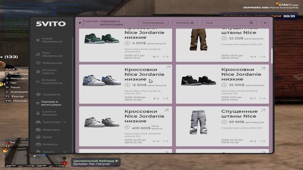Open Мои объявления menu item

52,54
